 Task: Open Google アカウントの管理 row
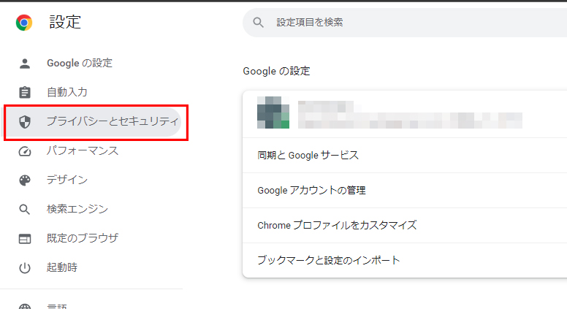coord(405,191)
